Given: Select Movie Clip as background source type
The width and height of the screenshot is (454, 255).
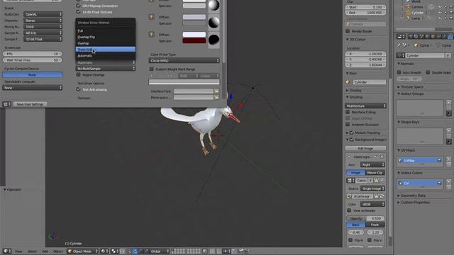Looking at the screenshot, I should (x=375, y=173).
